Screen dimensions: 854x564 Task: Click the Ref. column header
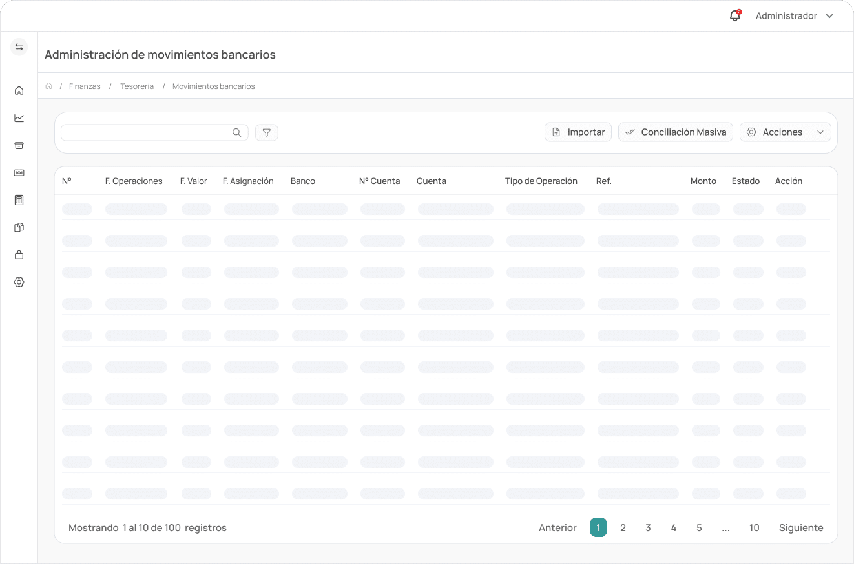coord(604,181)
